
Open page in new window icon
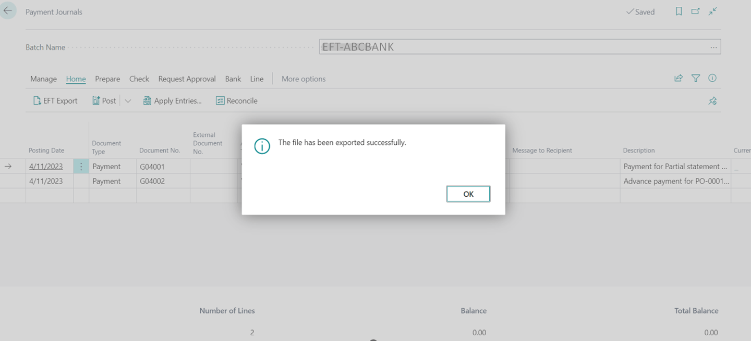pyautogui.click(x=695, y=11)
